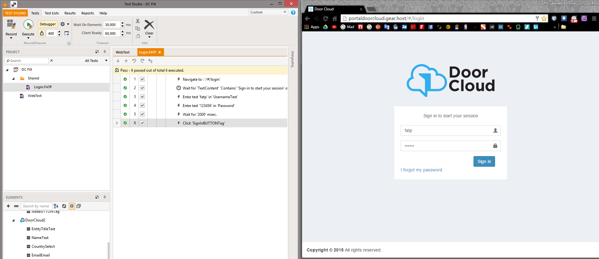Disable step 3 using its checkbox
Viewport: 599px width, 259px height.
coord(142,97)
